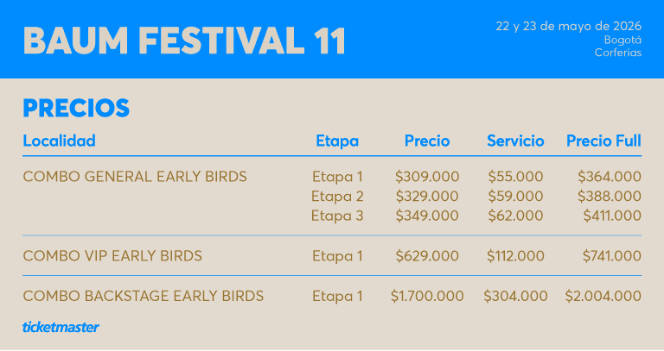664x351 pixels.
Task: Select COMBO GENERAL EARLY BIRDS row label
Action: pos(135,177)
